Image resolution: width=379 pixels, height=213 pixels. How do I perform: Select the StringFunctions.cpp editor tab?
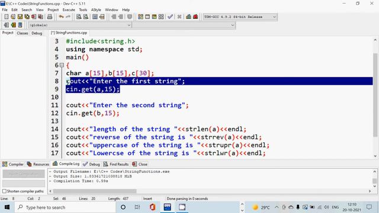click(x=69, y=33)
